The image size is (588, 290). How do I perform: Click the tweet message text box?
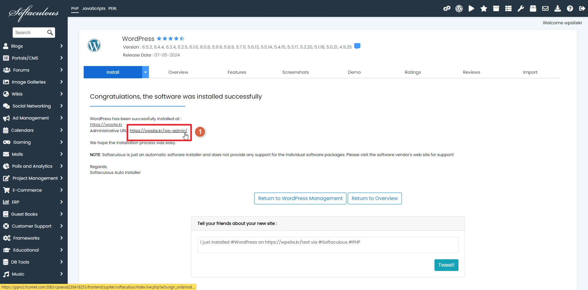[x=328, y=245]
